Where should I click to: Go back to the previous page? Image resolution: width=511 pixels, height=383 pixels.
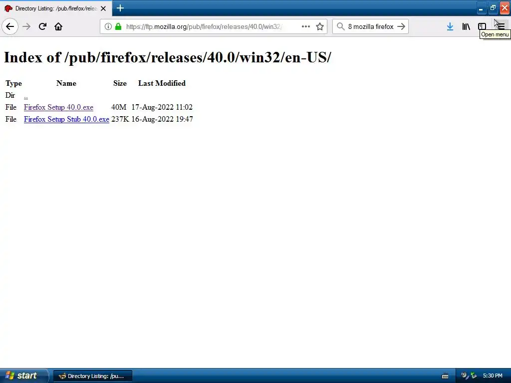10,26
